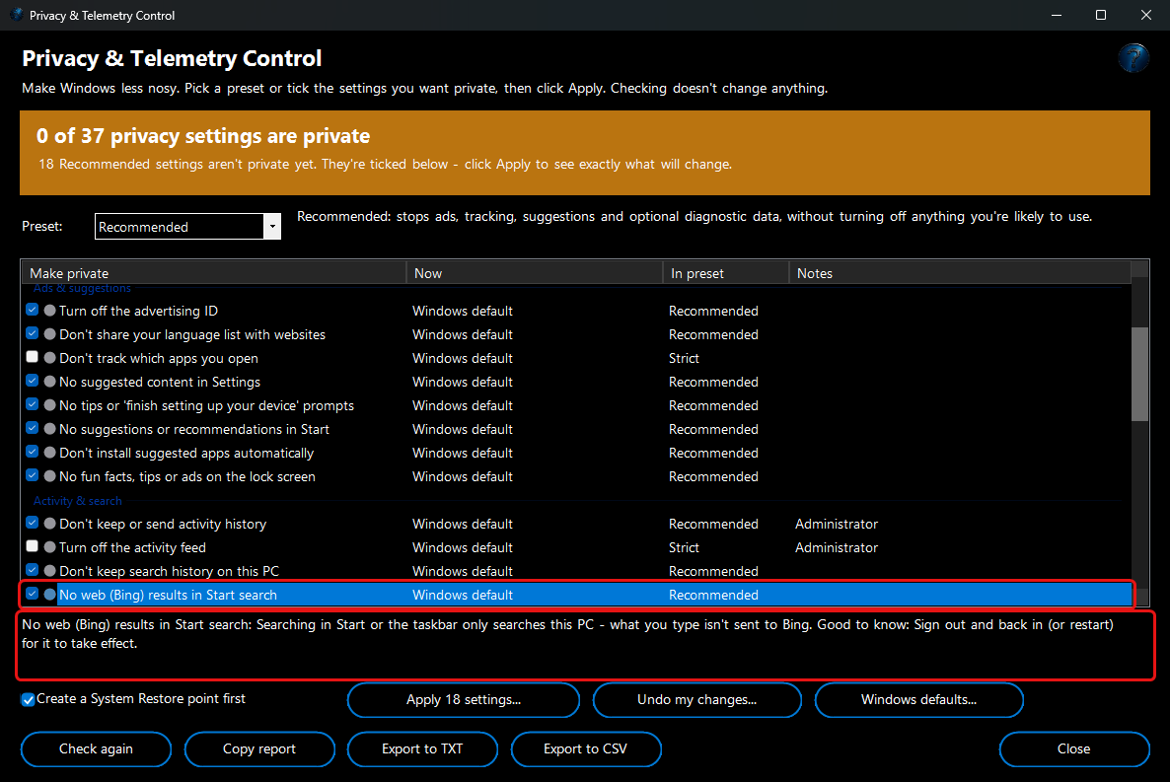
Task: Uncheck No tips or finish setting up prompts
Action: coord(33,403)
